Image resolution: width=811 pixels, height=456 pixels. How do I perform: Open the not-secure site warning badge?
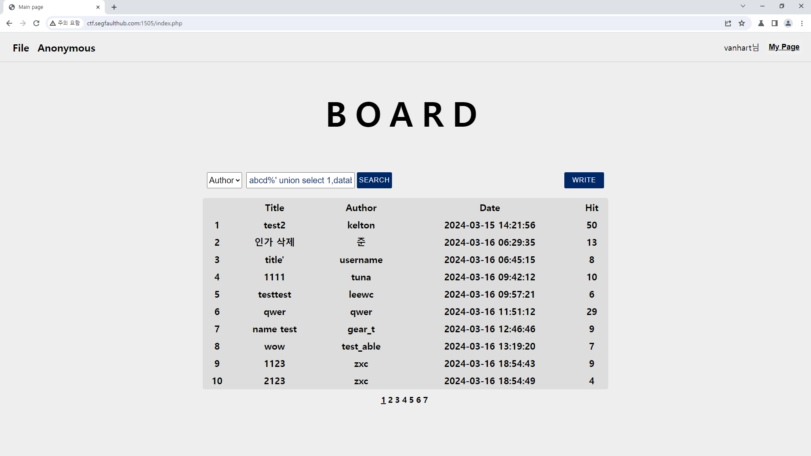(65, 23)
